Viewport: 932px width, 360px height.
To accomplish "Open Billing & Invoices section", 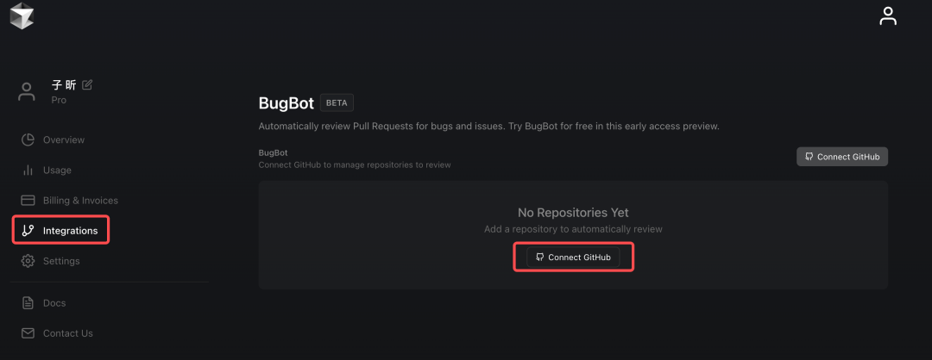I will 80,200.
